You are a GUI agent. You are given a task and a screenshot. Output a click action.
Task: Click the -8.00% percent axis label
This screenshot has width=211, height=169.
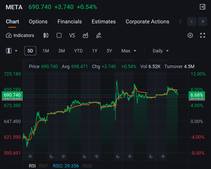[x=197, y=153]
